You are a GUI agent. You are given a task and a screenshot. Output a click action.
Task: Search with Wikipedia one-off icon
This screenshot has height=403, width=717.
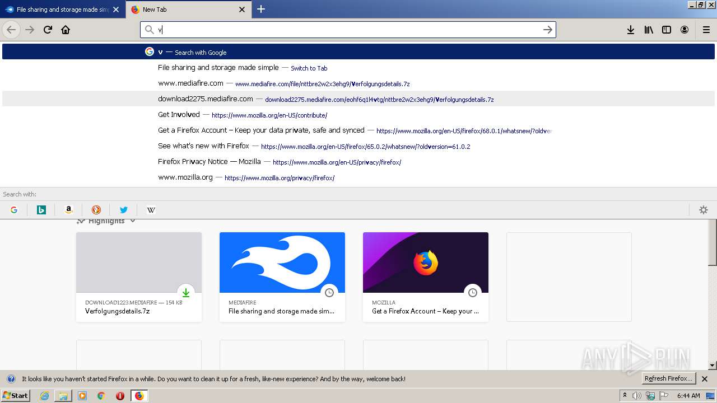point(151,210)
